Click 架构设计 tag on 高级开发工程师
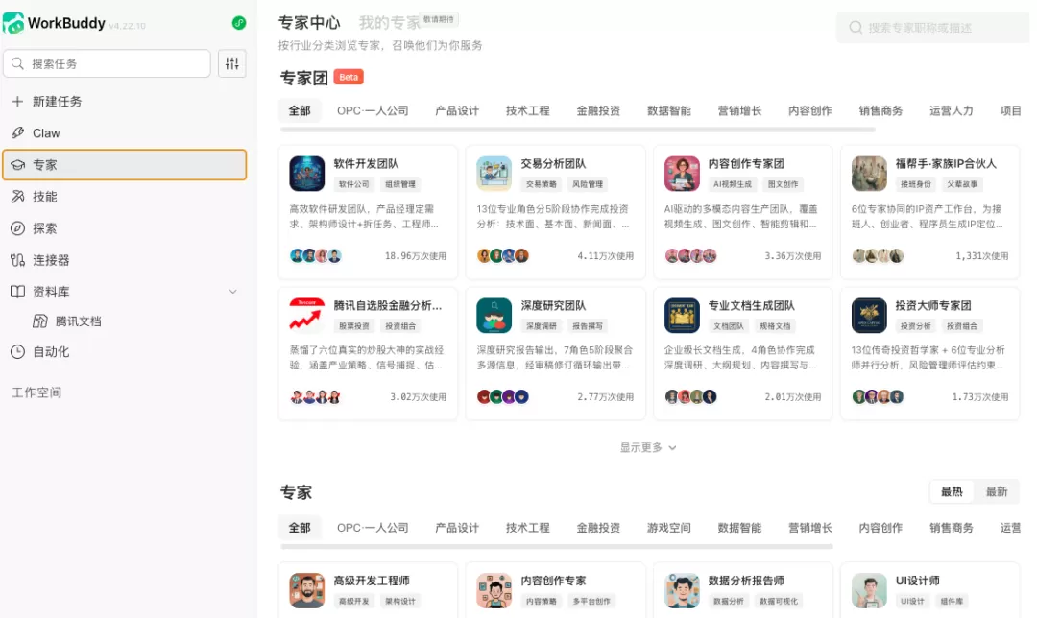1037x618 pixels. pos(400,602)
